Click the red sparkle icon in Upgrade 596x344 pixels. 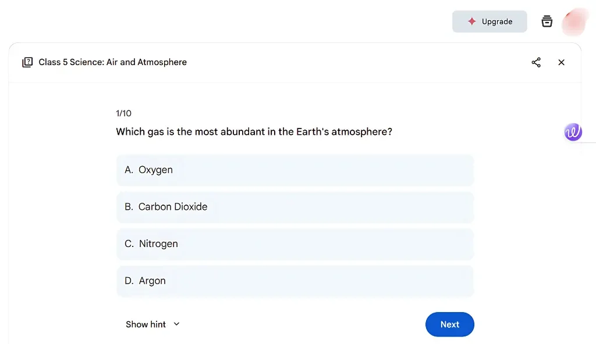pyautogui.click(x=472, y=21)
